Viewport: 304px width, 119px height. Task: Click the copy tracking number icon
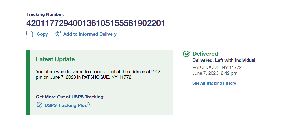click(x=30, y=34)
